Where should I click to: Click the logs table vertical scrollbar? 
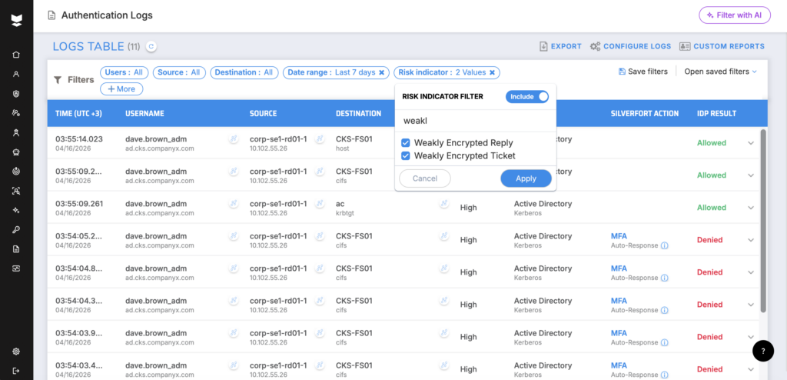tap(763, 222)
